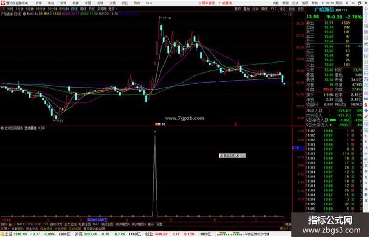The width and height of the screenshot is (369, 237).
Task: Open F10 company information
Action: [273, 9]
